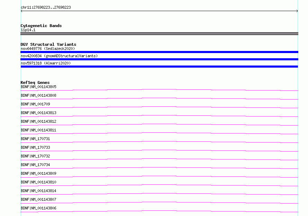
Task: Select transcript BDNF|NM_001143806
Action: tap(38, 208)
